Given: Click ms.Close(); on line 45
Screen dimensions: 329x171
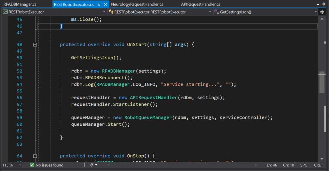Looking at the screenshot, I should pyautogui.click(x=86, y=19).
